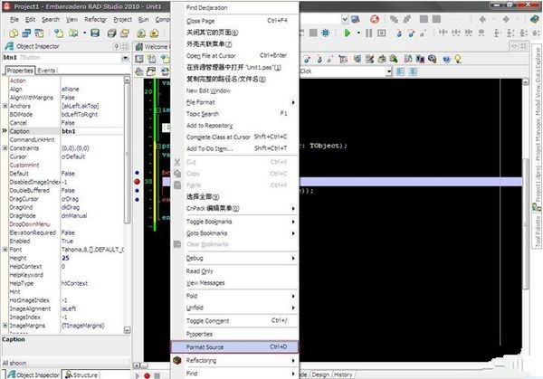Screen dimensions: 543x379
Task: Toggle the blue dot breakpoint above line 30
Action: (x=138, y=173)
